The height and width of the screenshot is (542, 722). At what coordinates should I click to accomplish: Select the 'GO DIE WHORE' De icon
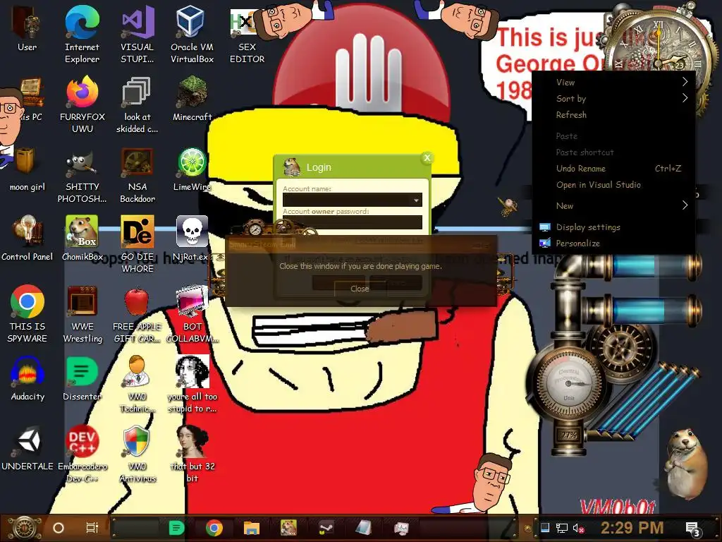click(137, 244)
